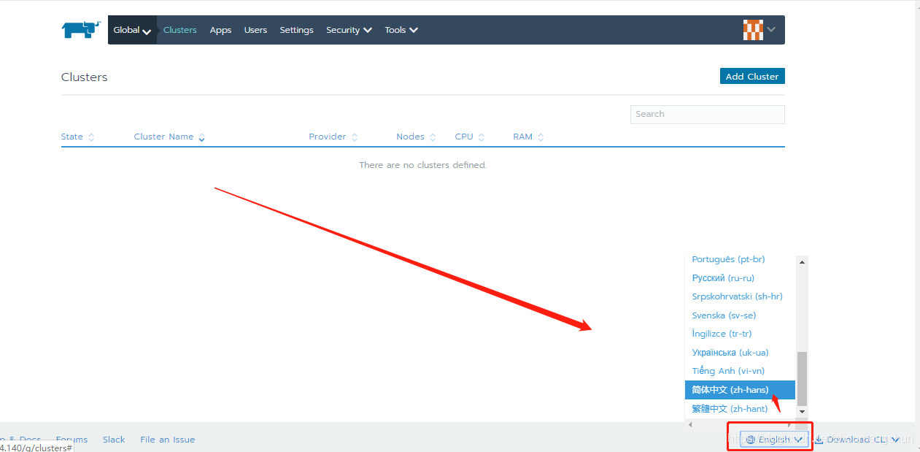Sort by Cluster Name column

tap(169, 137)
